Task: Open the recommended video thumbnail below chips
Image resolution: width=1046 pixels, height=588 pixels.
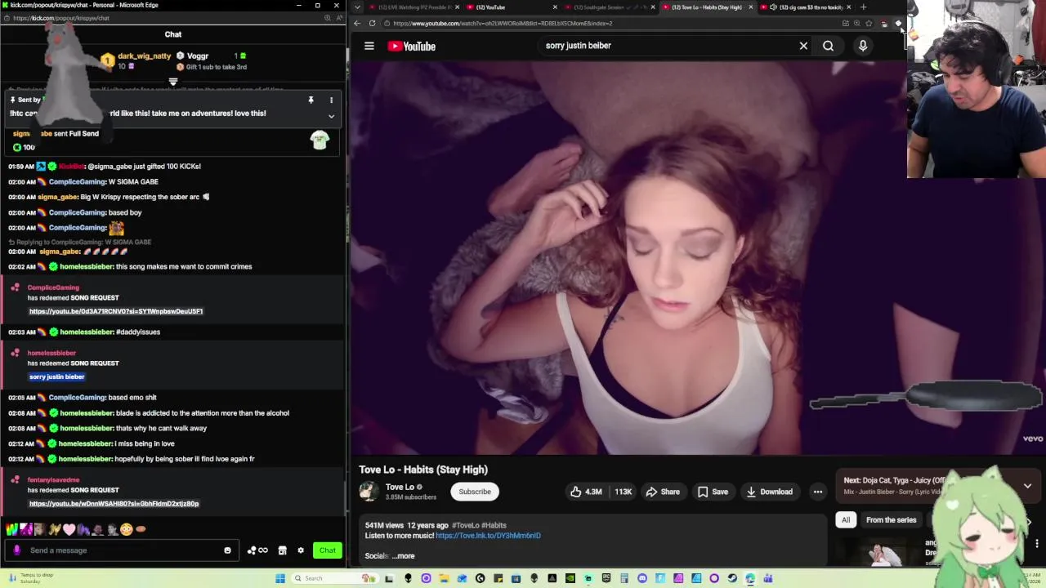Action: tap(880, 553)
